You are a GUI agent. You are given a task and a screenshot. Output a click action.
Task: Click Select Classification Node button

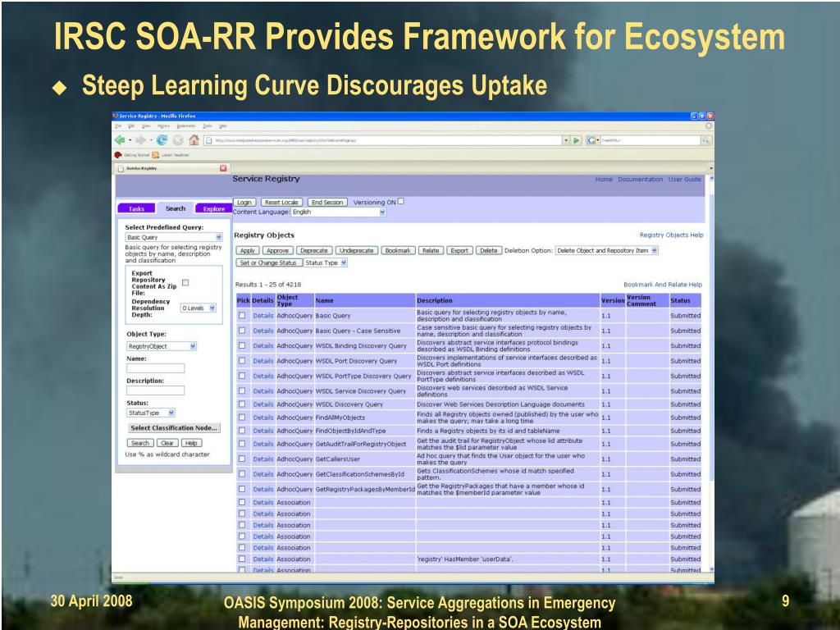coord(174,428)
